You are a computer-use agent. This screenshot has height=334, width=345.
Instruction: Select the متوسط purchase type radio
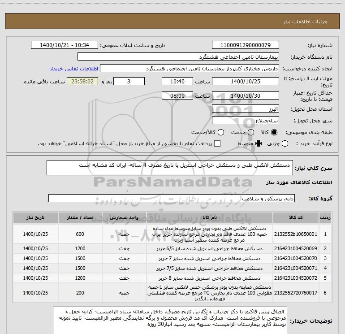pyautogui.click(x=259, y=144)
